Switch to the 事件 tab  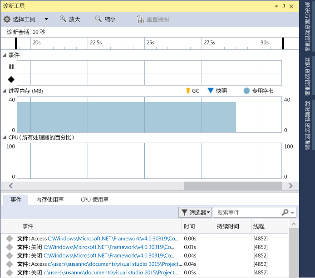(16, 200)
